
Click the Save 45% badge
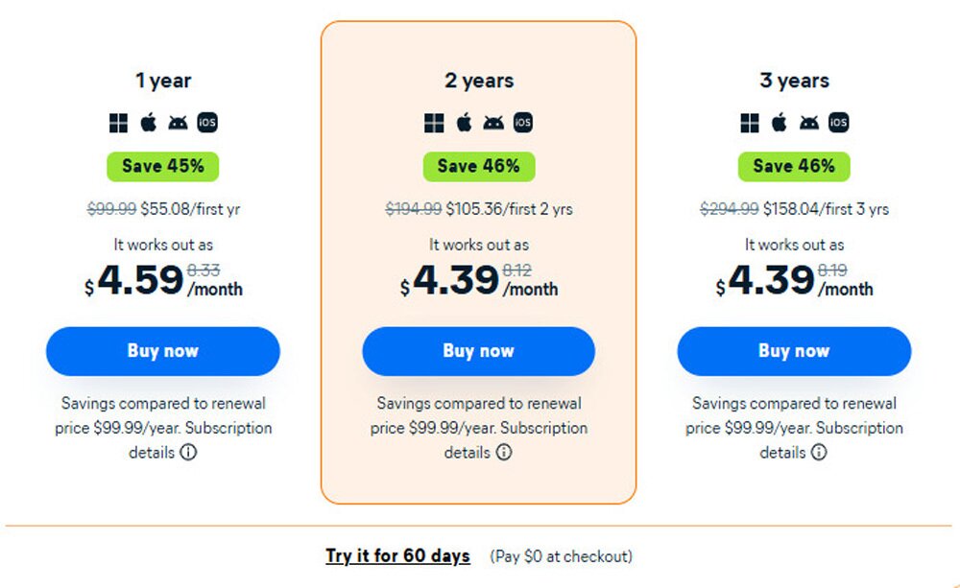coord(163,167)
